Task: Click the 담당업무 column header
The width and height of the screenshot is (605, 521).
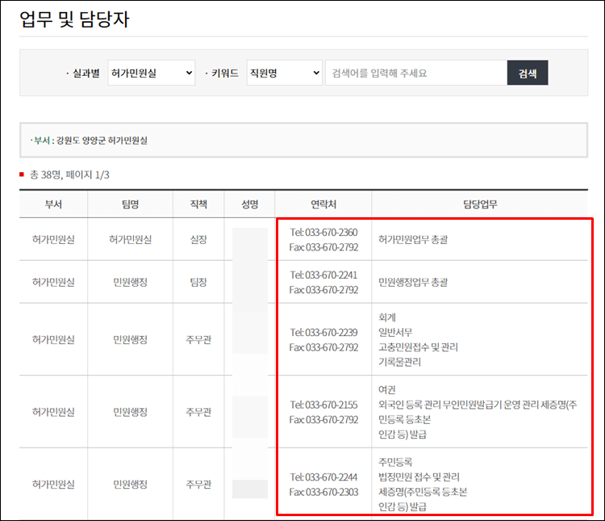Action: pos(480,204)
